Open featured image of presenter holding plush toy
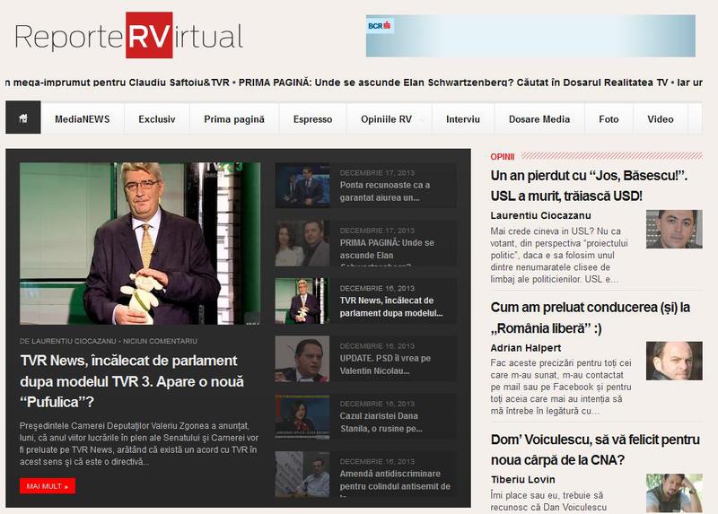Image resolution: width=718 pixels, height=514 pixels. pos(140,243)
